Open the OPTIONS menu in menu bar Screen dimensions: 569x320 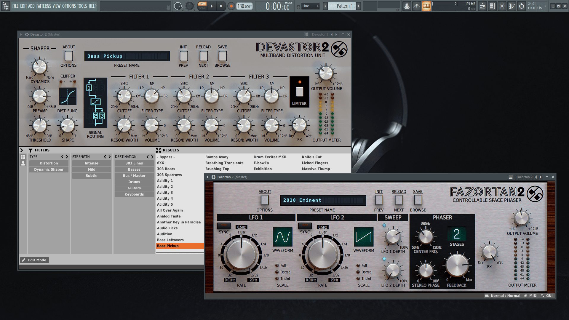[x=69, y=6]
